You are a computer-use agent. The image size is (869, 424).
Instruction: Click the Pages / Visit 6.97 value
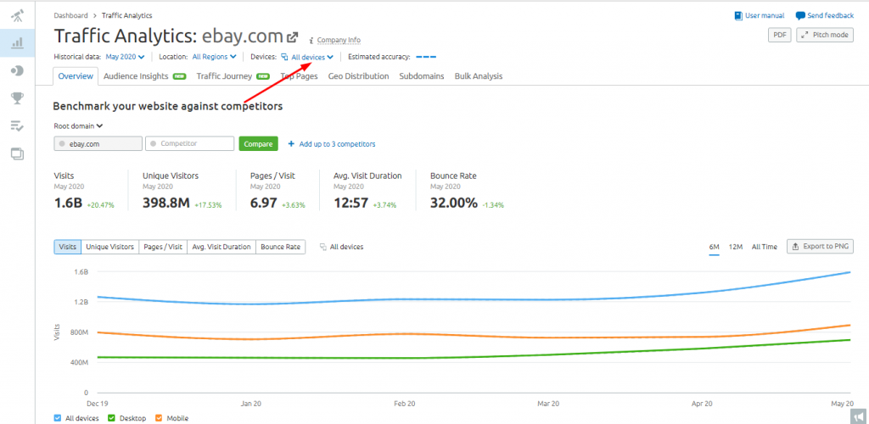click(x=264, y=204)
